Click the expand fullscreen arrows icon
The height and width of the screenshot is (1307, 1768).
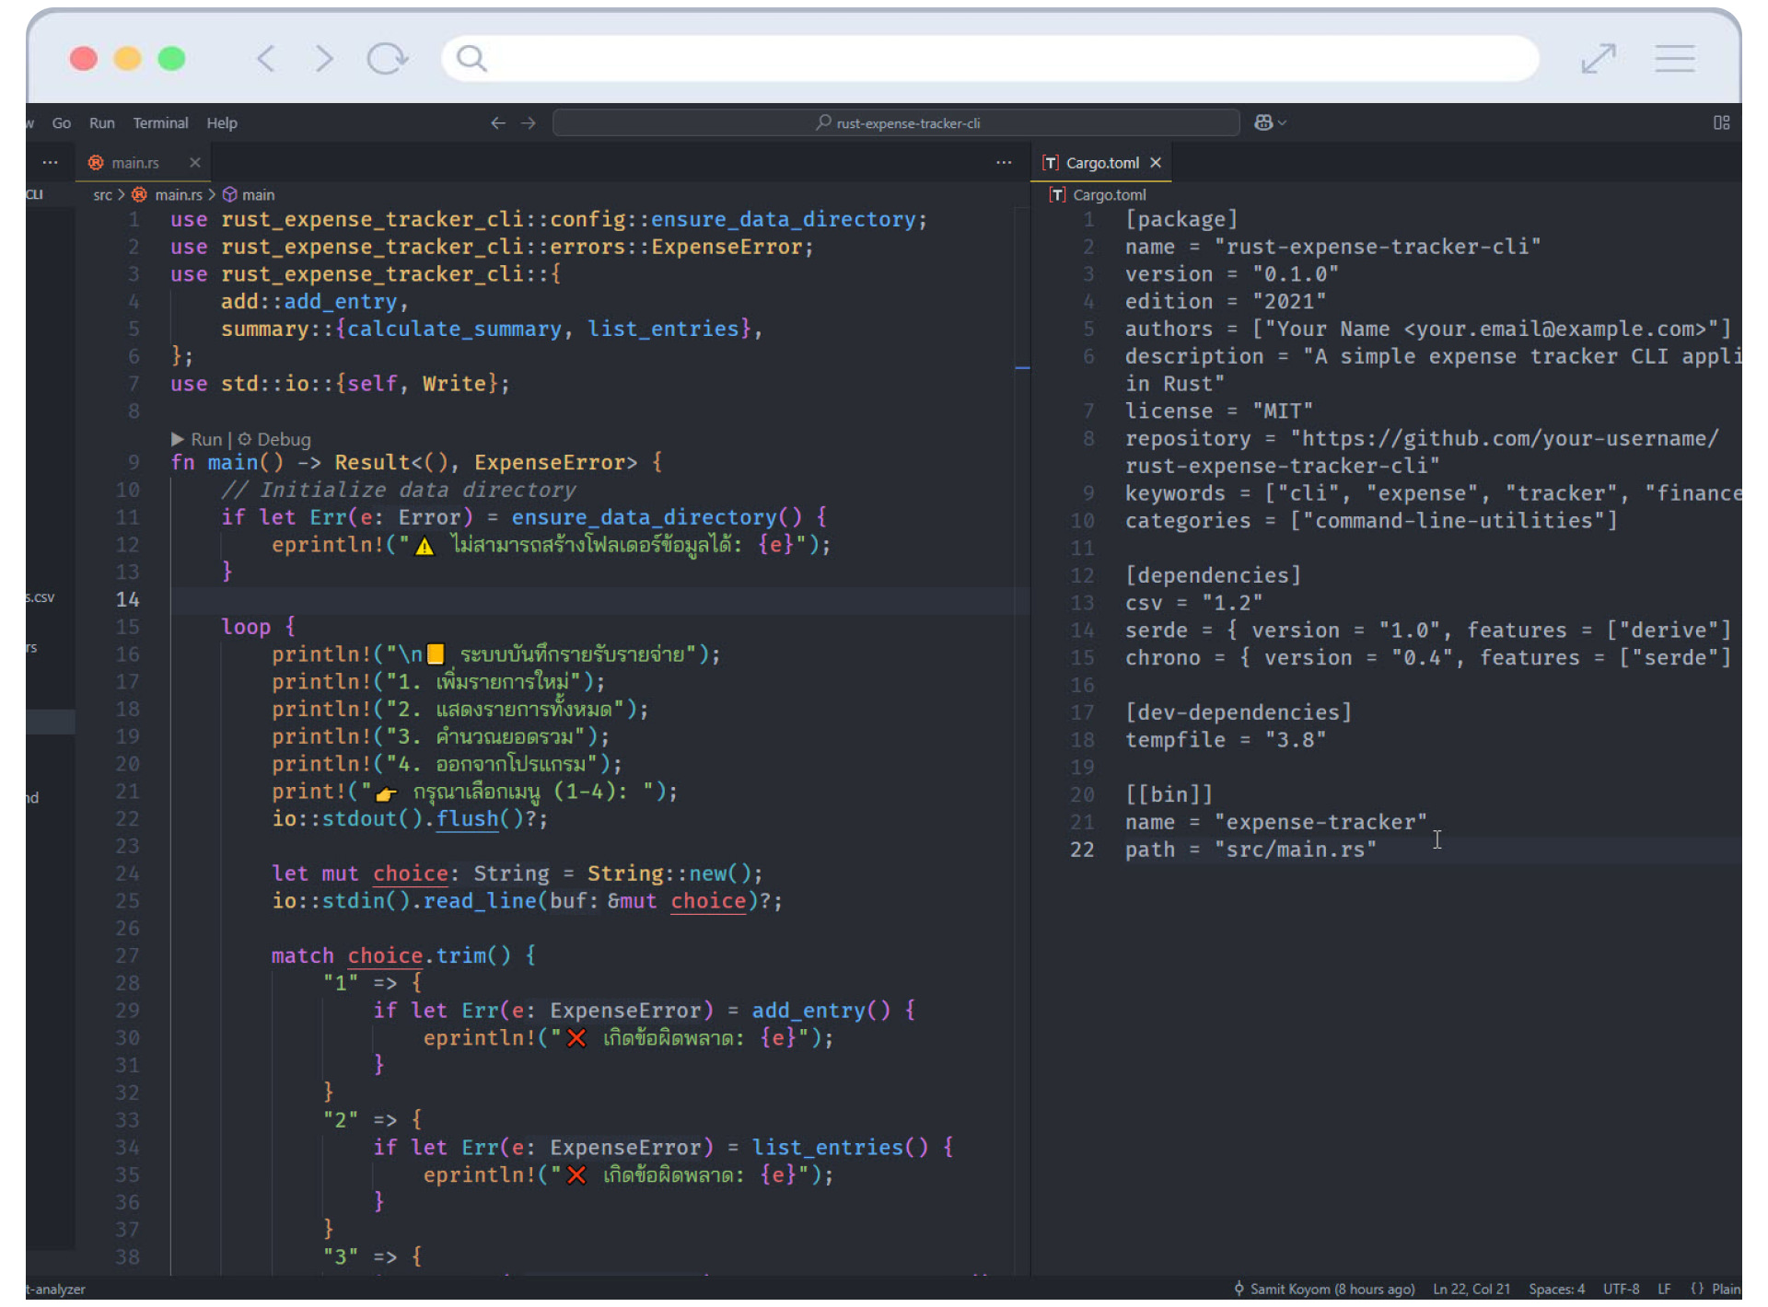click(1599, 59)
